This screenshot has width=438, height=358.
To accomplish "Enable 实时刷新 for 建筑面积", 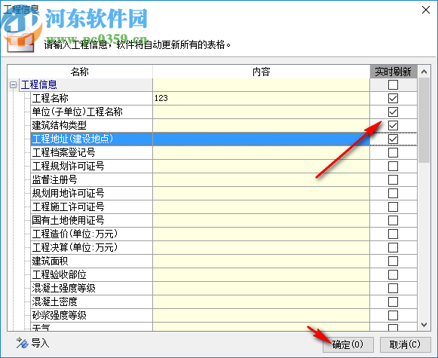I will point(393,261).
